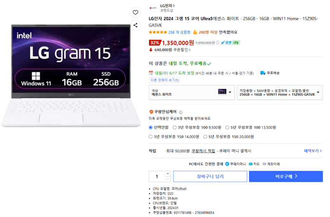The image size is (330, 217).
Task: Click the 계좌이체 payment icon
Action: (264, 164)
